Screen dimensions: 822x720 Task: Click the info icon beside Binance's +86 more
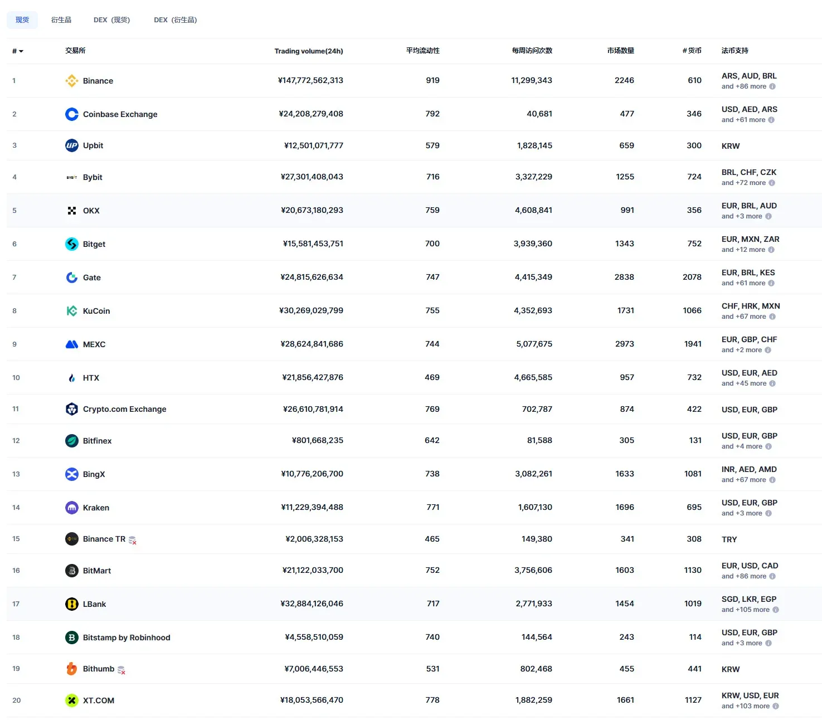(772, 86)
